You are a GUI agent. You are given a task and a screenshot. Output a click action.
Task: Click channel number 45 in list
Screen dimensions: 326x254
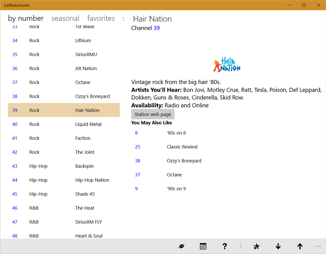click(15, 194)
